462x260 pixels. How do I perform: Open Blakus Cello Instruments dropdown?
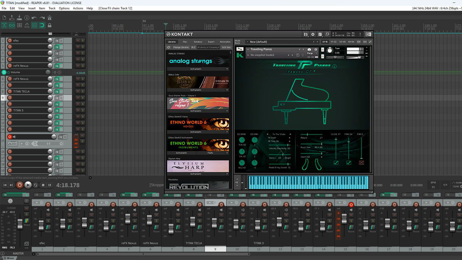tap(198, 90)
